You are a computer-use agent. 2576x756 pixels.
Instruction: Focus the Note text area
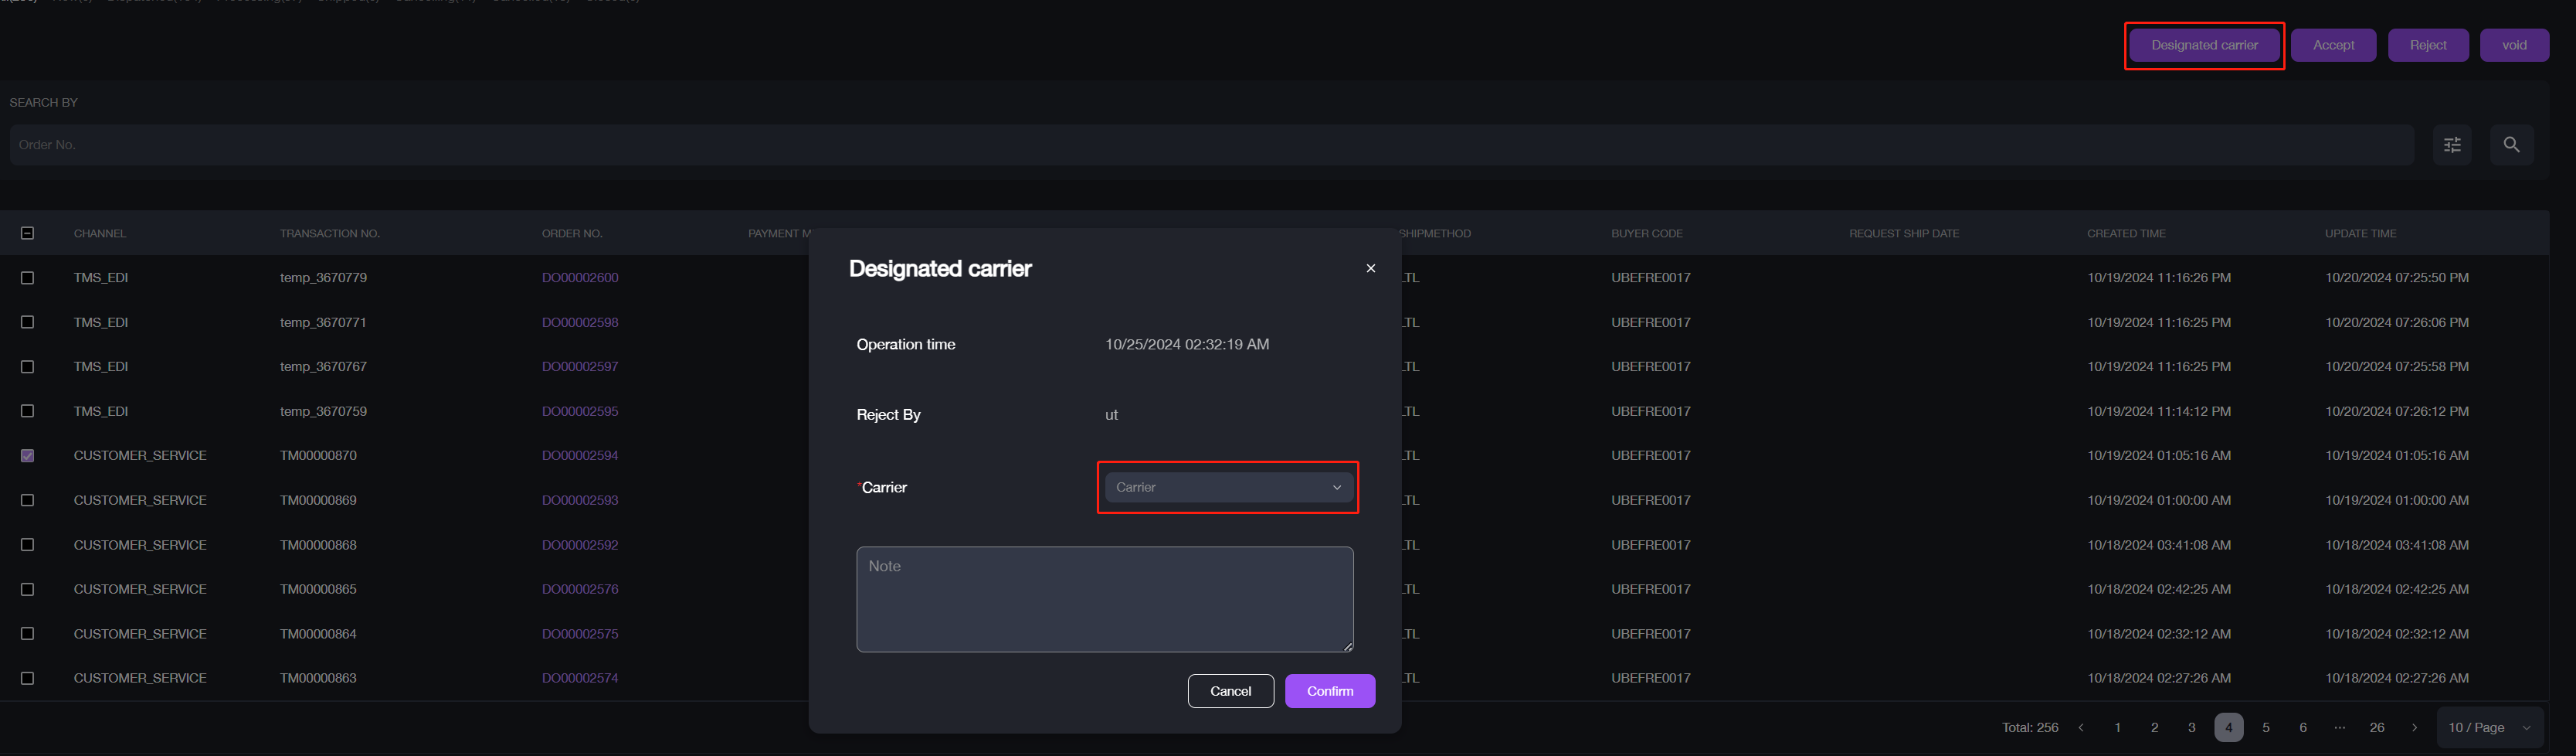(1104, 599)
